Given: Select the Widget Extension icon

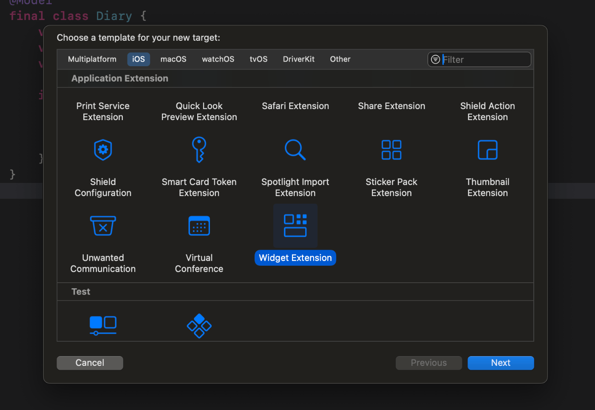Looking at the screenshot, I should coord(295,226).
